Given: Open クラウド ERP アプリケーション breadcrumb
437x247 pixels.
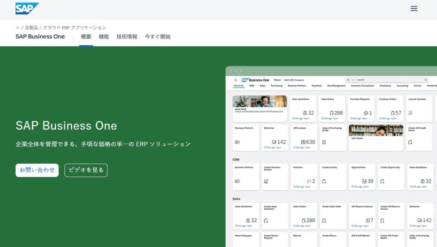Looking at the screenshot, I should [74, 28].
